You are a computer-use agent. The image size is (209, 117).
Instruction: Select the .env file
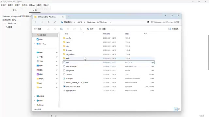point(108,62)
